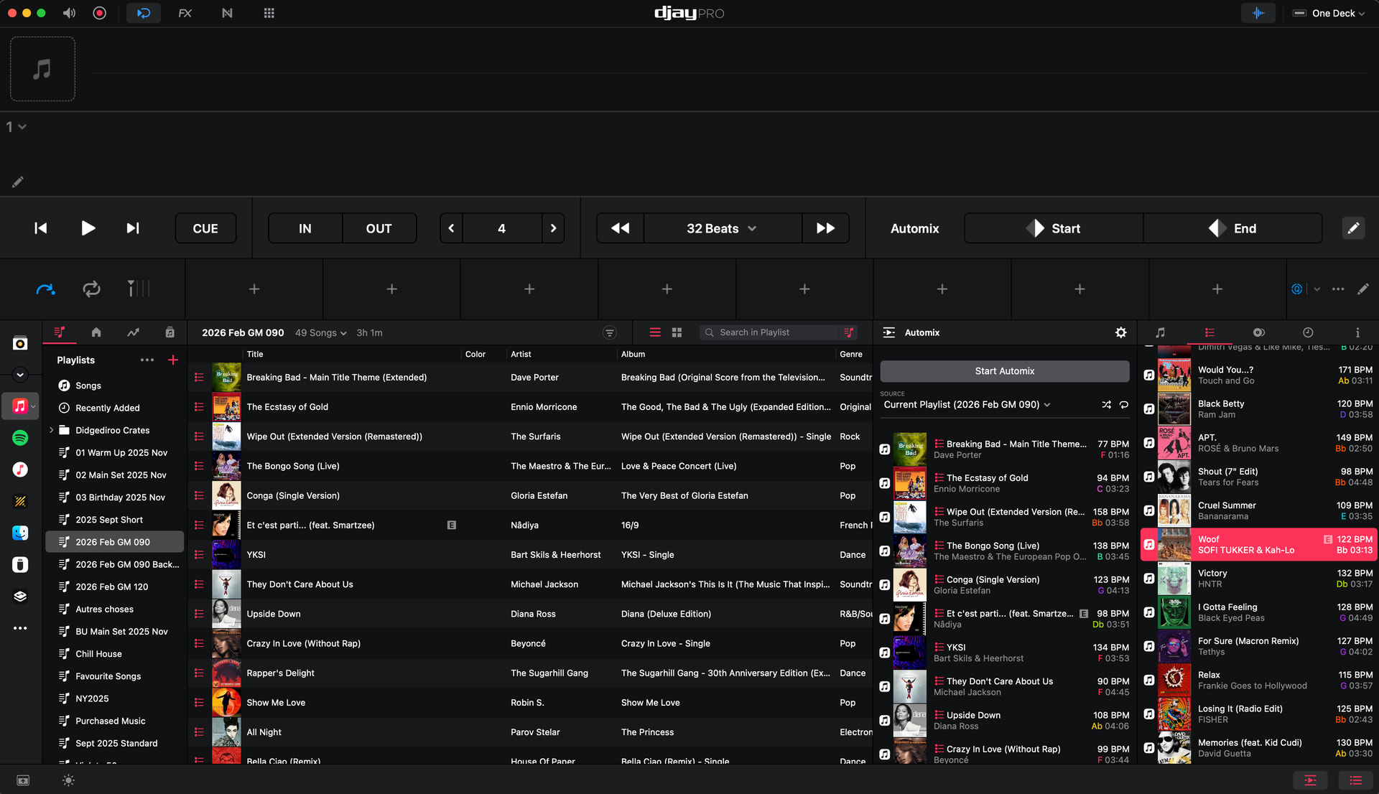Viewport: 1379px width, 794px height.
Task: Open the One Deck layout dropdown
Action: coord(1329,13)
